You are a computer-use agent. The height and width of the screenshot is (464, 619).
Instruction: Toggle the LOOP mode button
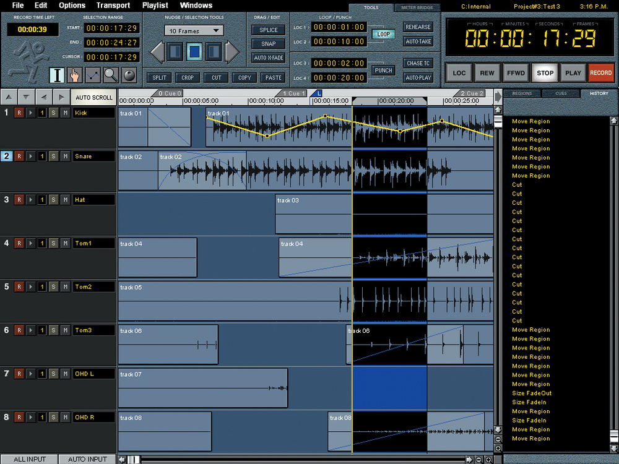point(384,34)
